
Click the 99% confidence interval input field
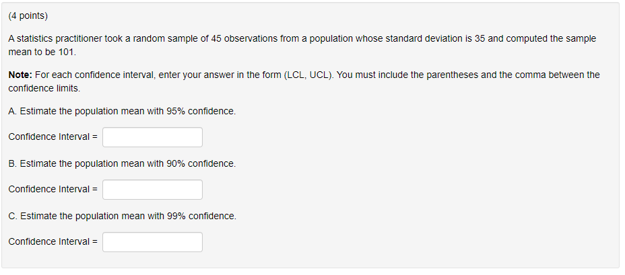(x=152, y=242)
